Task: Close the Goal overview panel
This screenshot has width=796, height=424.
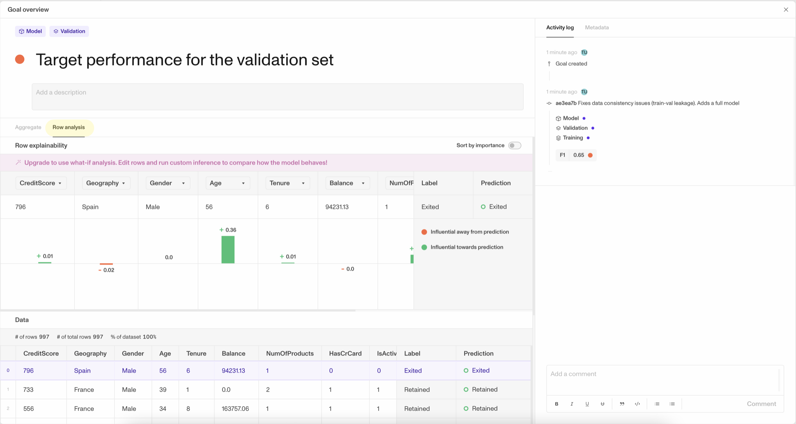Action: [786, 10]
